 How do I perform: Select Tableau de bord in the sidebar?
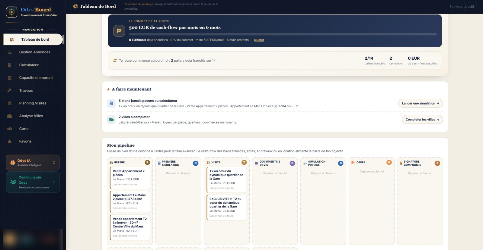(33, 39)
